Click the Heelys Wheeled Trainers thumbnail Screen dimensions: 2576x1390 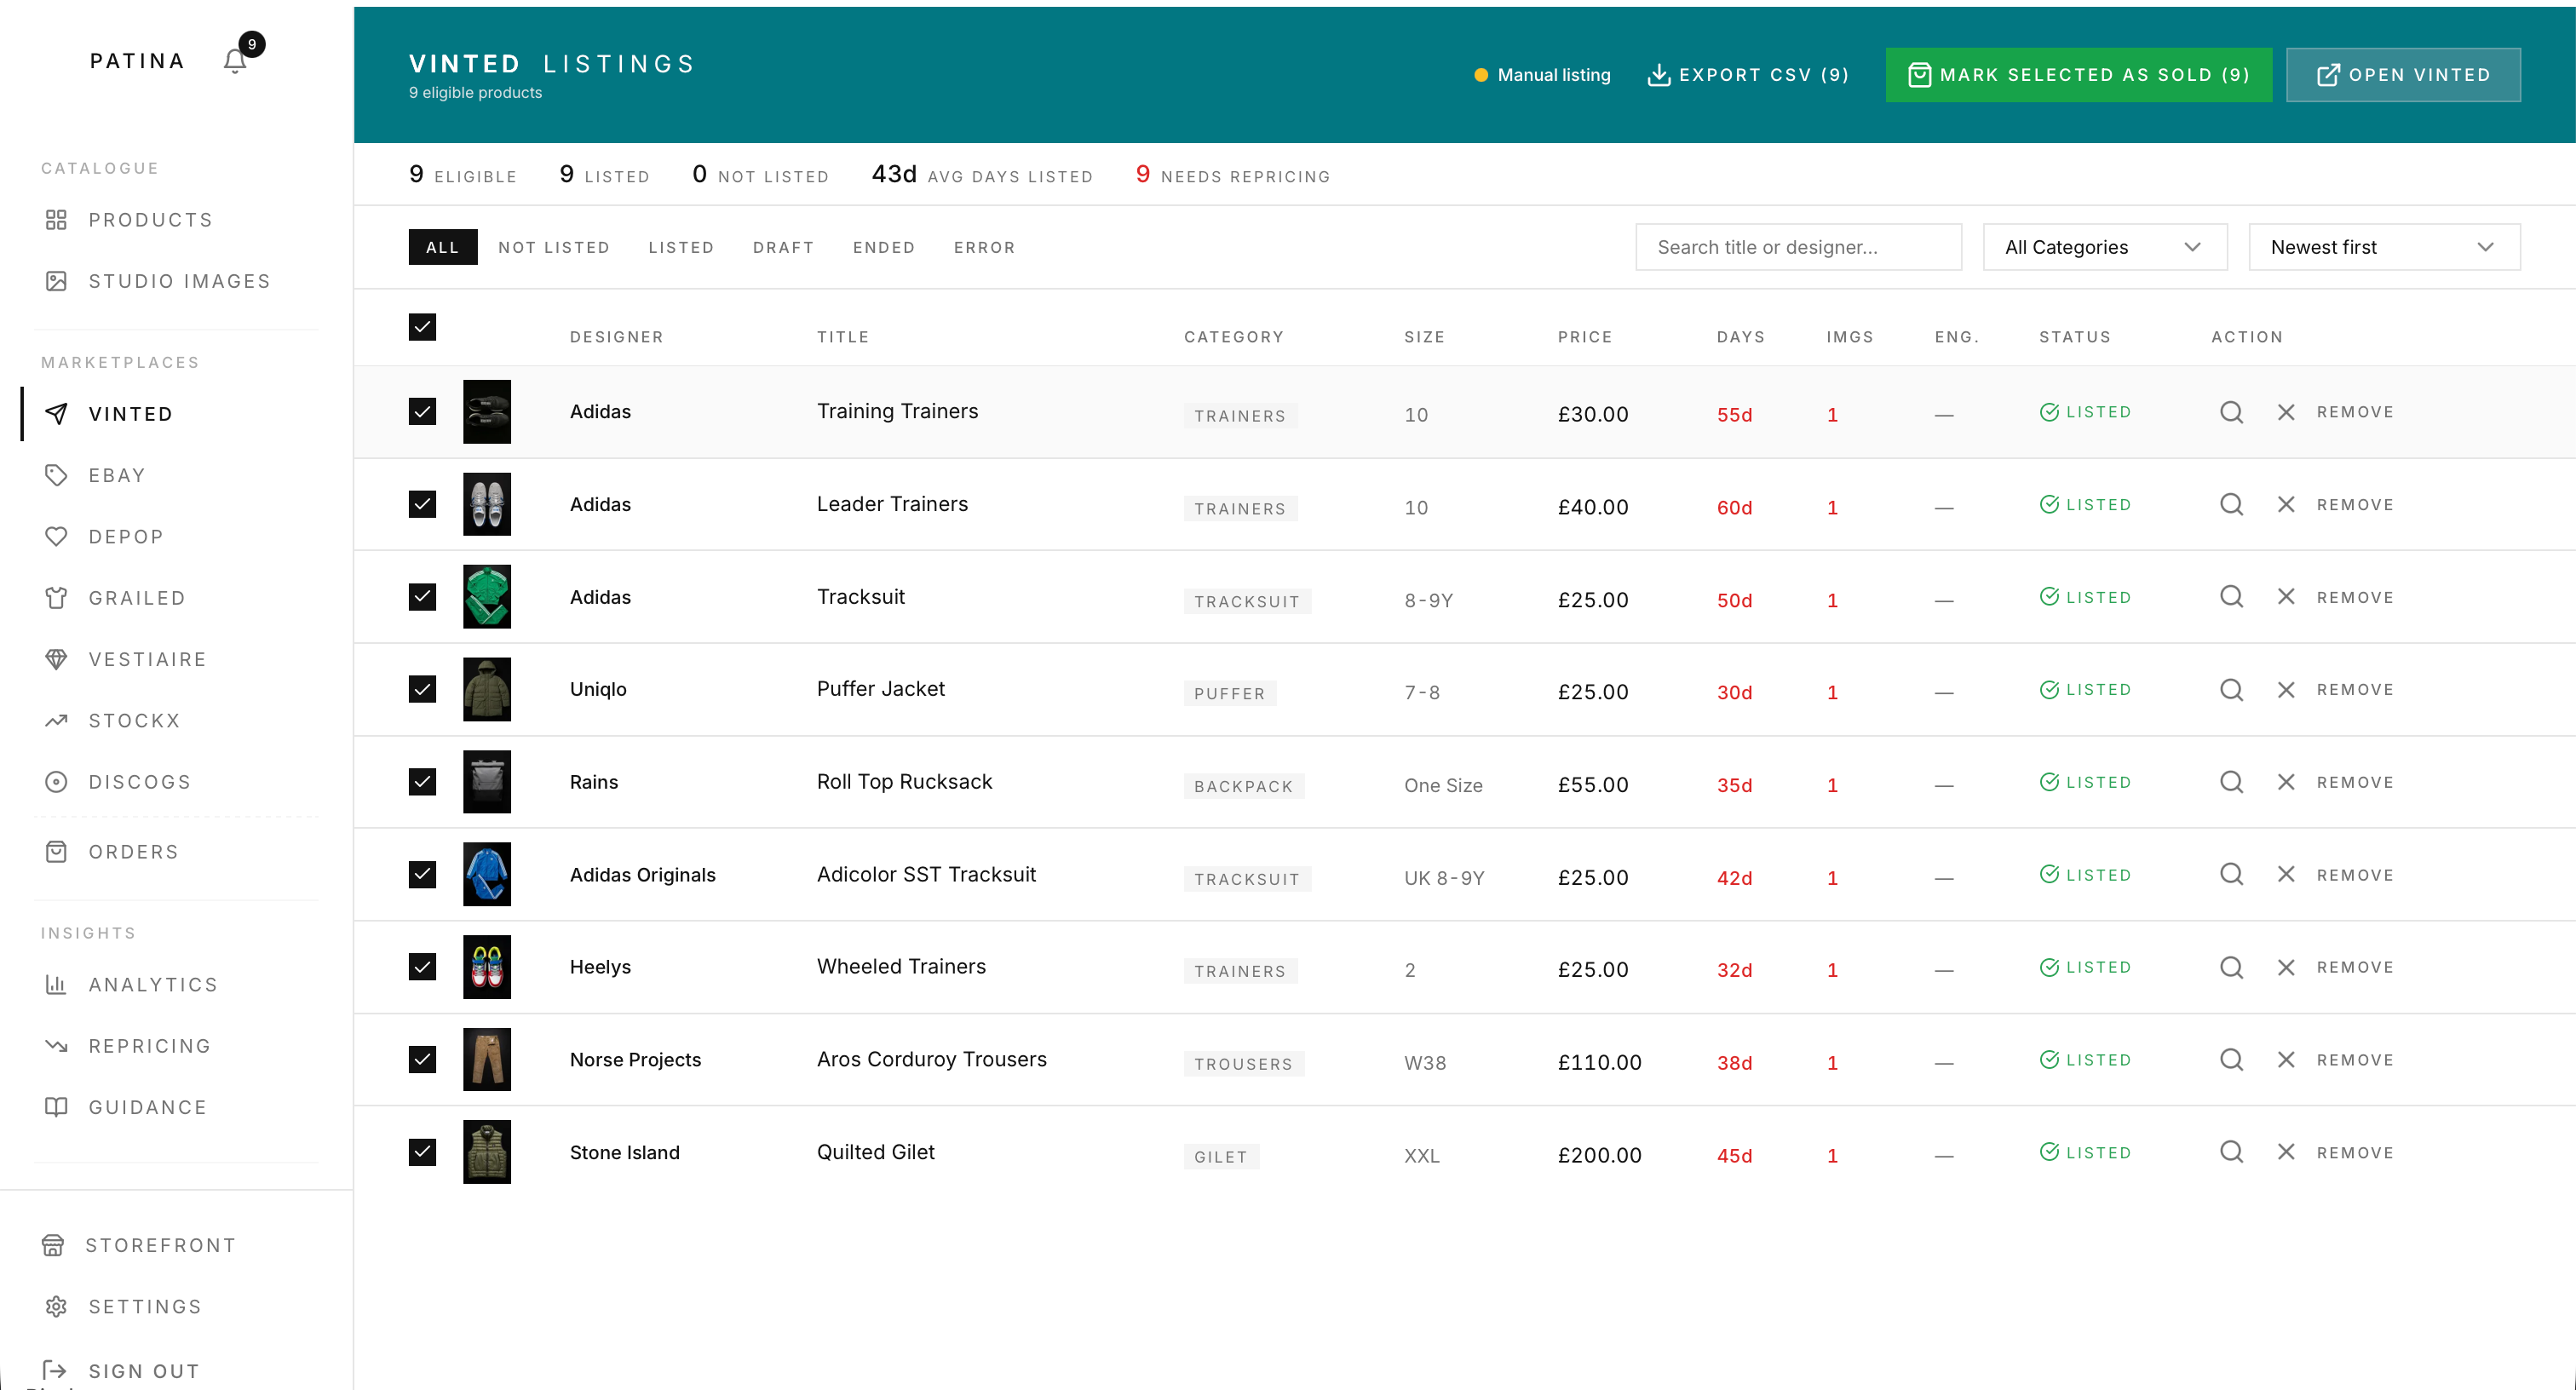pyautogui.click(x=487, y=966)
